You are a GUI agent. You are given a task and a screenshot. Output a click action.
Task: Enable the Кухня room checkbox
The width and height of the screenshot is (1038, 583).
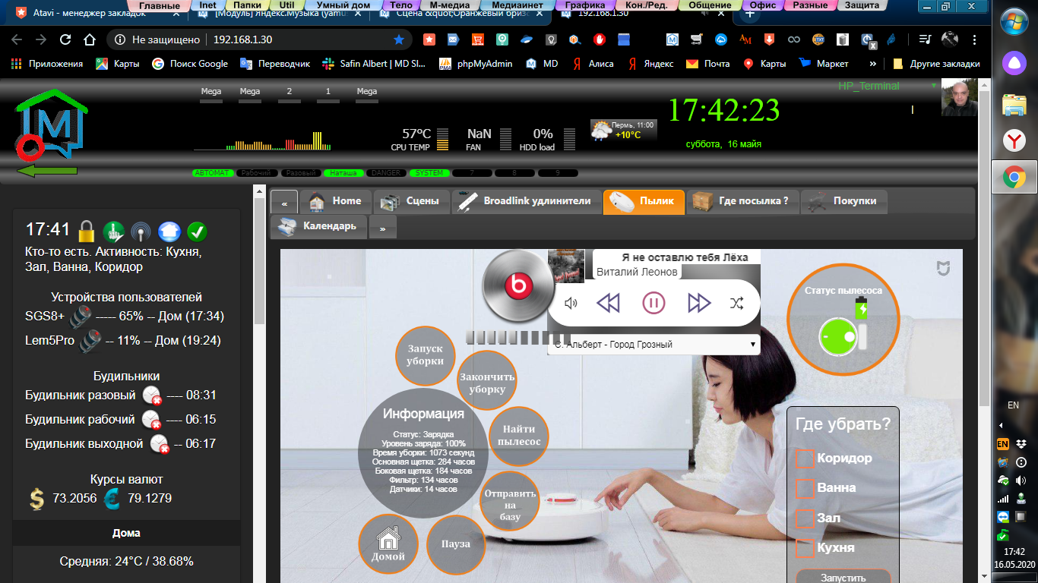(805, 548)
